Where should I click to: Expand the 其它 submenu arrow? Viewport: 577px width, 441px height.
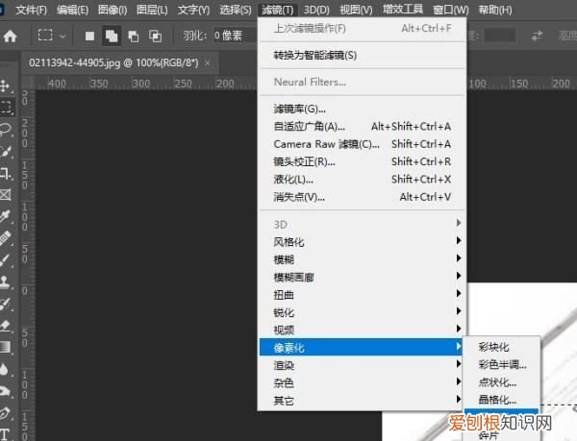(459, 399)
